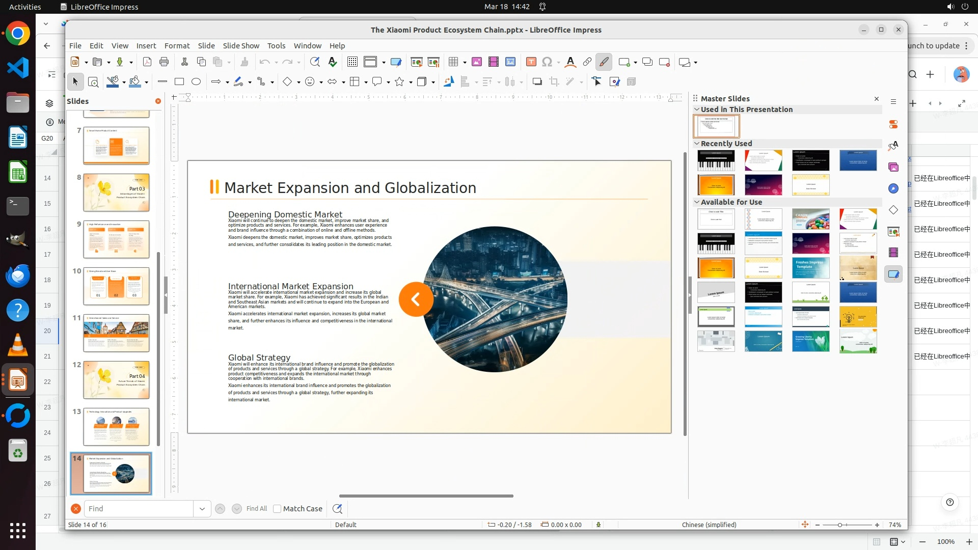Image resolution: width=978 pixels, height=550 pixels.
Task: Toggle the Show Draw Functions button
Action: point(604,62)
